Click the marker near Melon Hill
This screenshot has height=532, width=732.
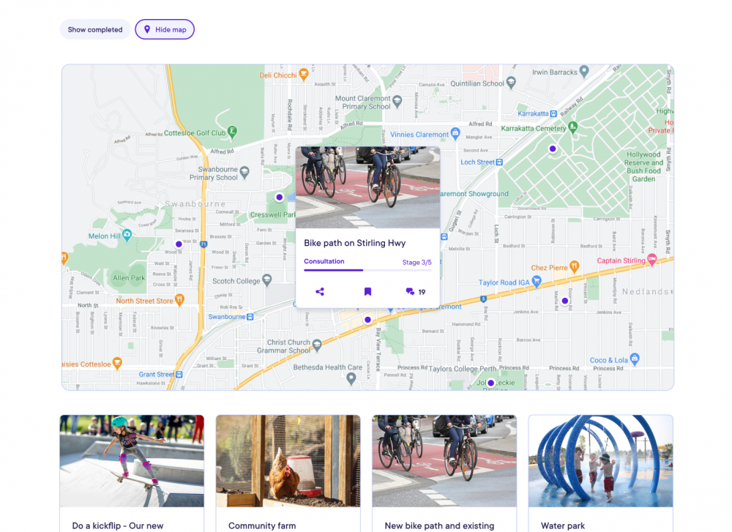(178, 244)
